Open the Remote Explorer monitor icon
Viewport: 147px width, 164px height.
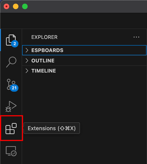pyautogui.click(x=11, y=151)
